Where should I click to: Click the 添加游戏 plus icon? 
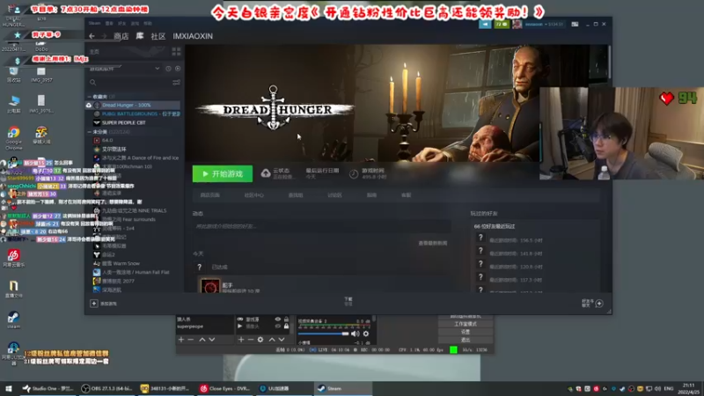94,304
